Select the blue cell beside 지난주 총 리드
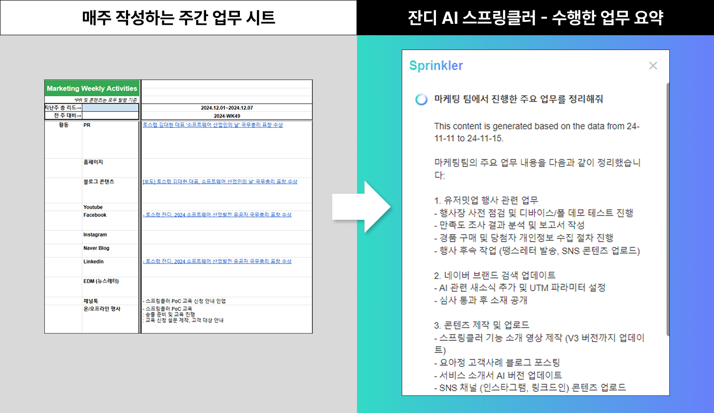This screenshot has height=413, width=714. 110,108
